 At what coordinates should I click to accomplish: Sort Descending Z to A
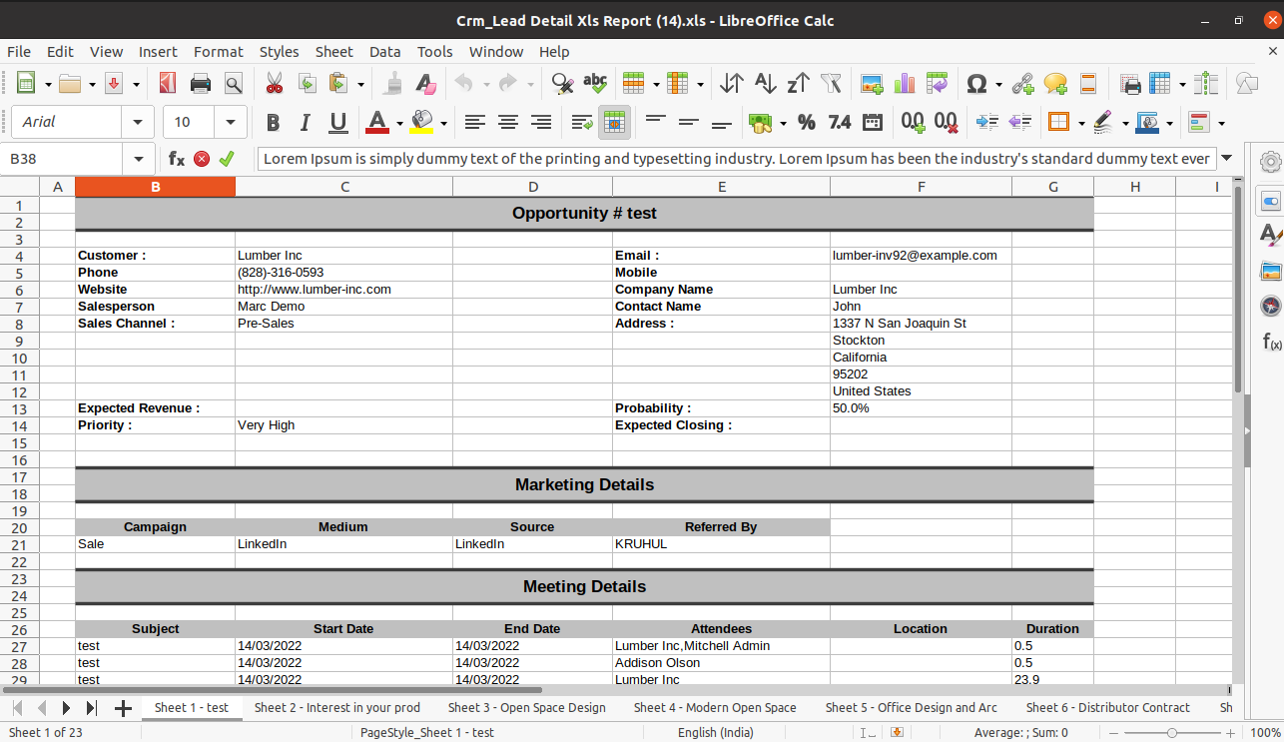[798, 84]
